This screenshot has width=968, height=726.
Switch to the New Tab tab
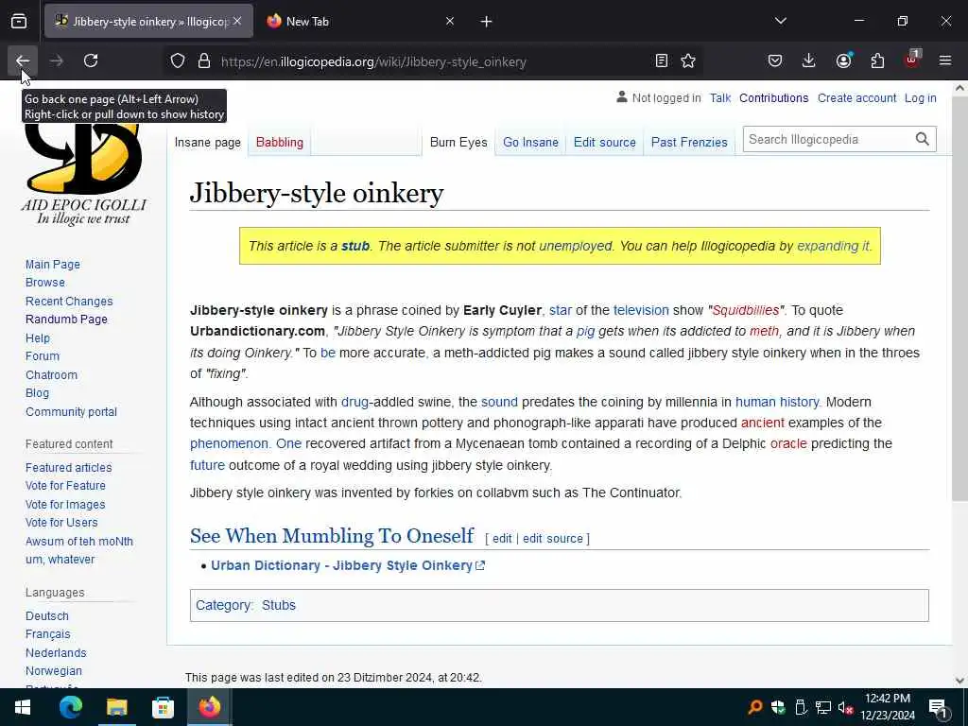point(361,22)
